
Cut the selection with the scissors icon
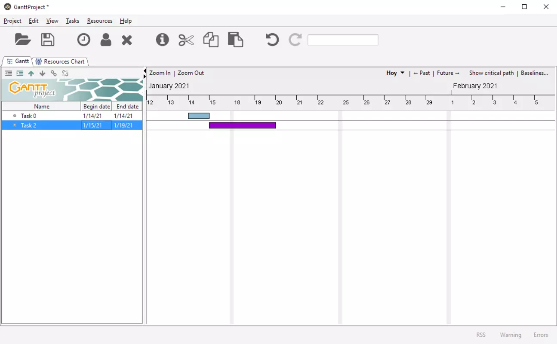[186, 40]
